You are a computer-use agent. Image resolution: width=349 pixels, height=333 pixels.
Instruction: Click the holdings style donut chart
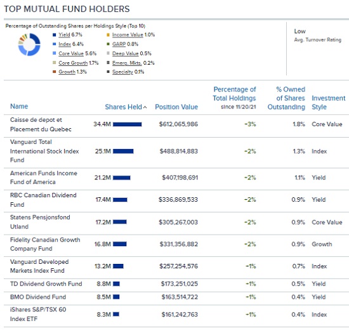[x=29, y=44]
